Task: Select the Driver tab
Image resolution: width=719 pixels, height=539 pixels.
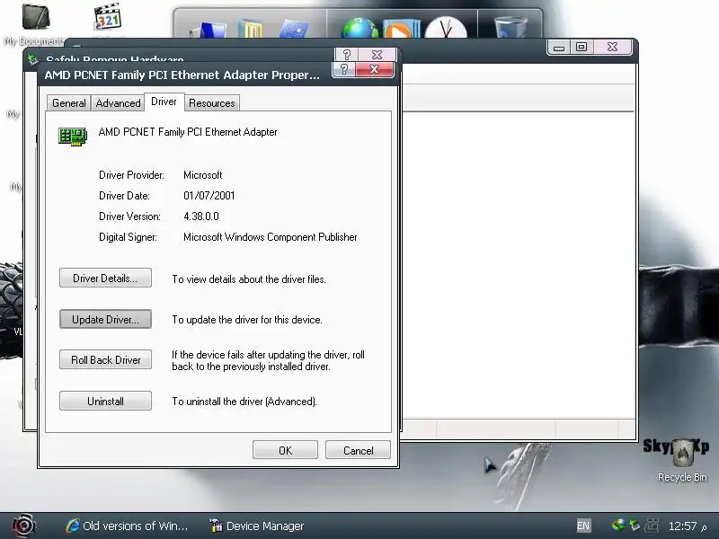Action: pos(164,102)
